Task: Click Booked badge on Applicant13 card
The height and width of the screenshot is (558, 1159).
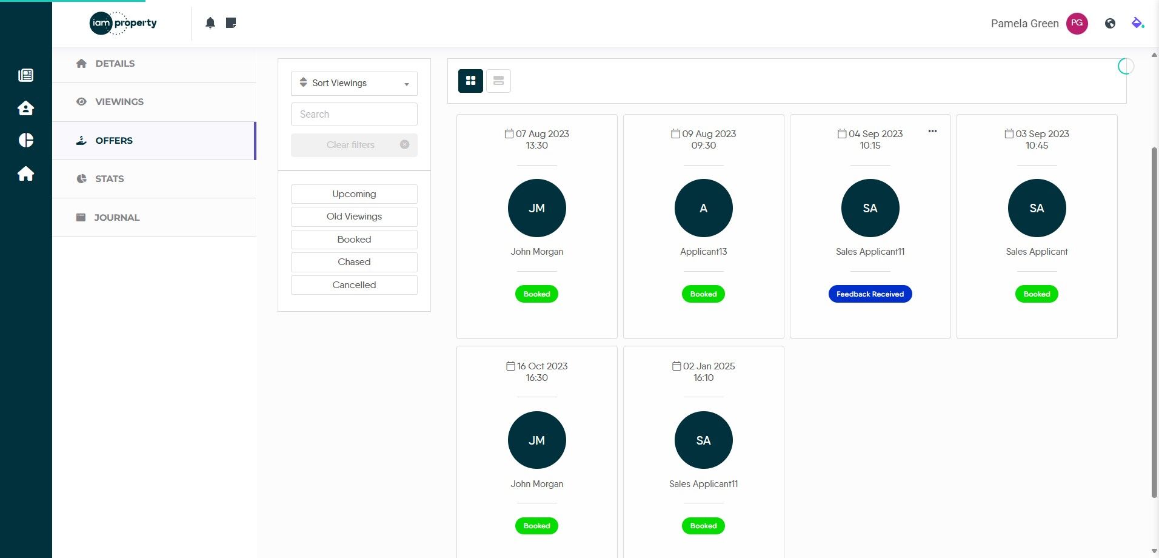Action: [x=704, y=294]
